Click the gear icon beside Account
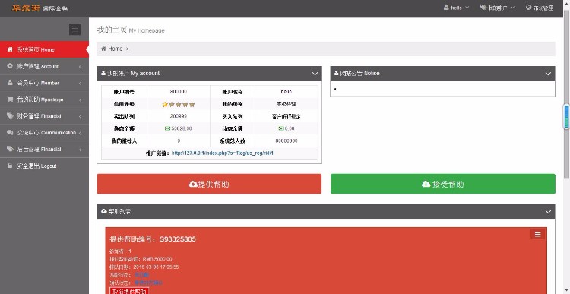The height and width of the screenshot is (294, 570). click(10, 66)
